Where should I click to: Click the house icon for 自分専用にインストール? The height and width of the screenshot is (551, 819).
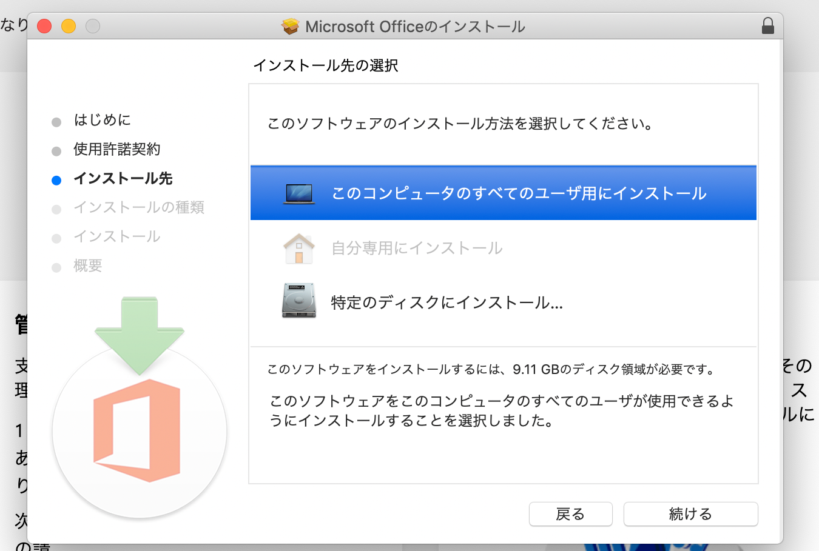[299, 249]
